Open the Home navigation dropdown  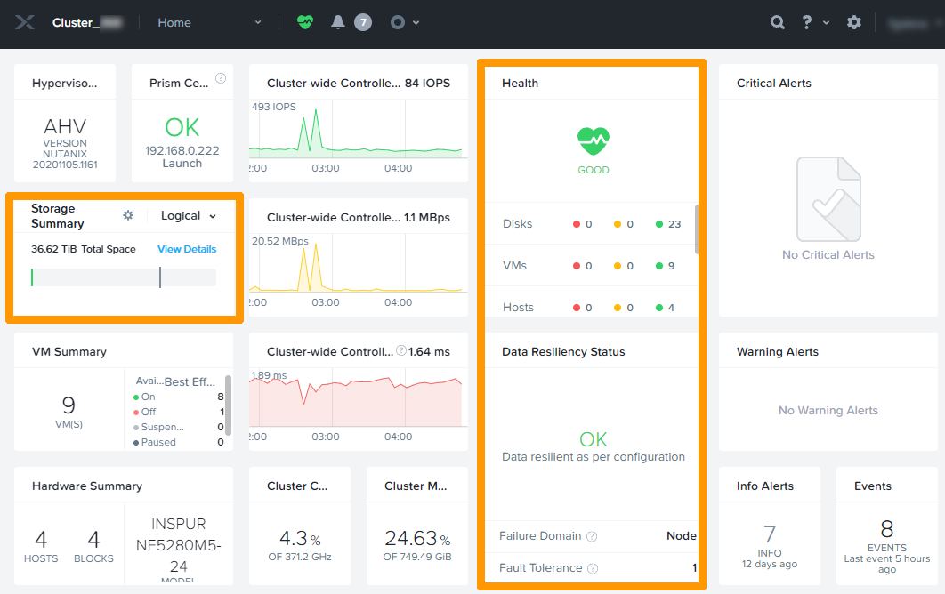(x=257, y=22)
